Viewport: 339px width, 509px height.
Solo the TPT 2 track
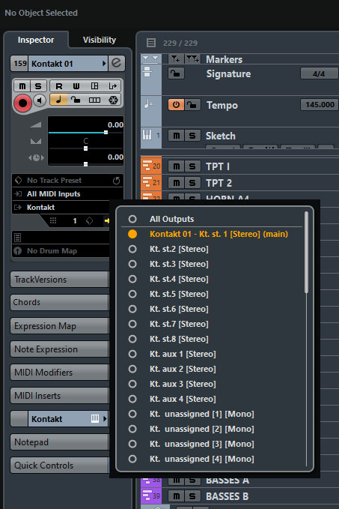coord(192,182)
